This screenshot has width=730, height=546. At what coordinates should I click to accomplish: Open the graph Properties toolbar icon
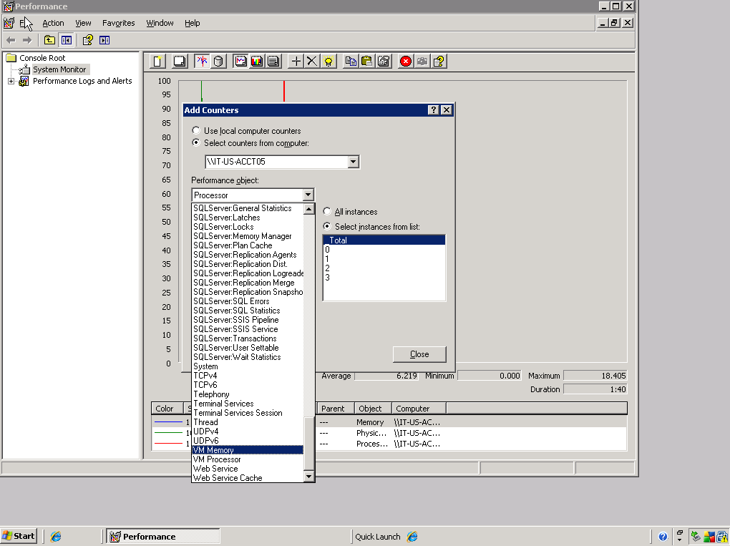pyautogui.click(x=384, y=62)
